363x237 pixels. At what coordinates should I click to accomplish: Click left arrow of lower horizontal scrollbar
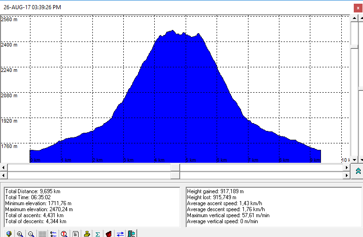click(x=4, y=176)
